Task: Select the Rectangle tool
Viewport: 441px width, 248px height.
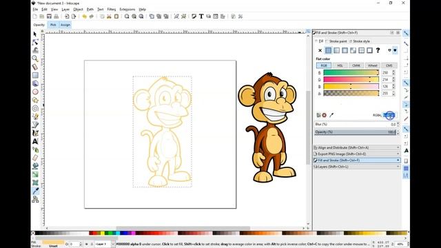Action: [35, 75]
